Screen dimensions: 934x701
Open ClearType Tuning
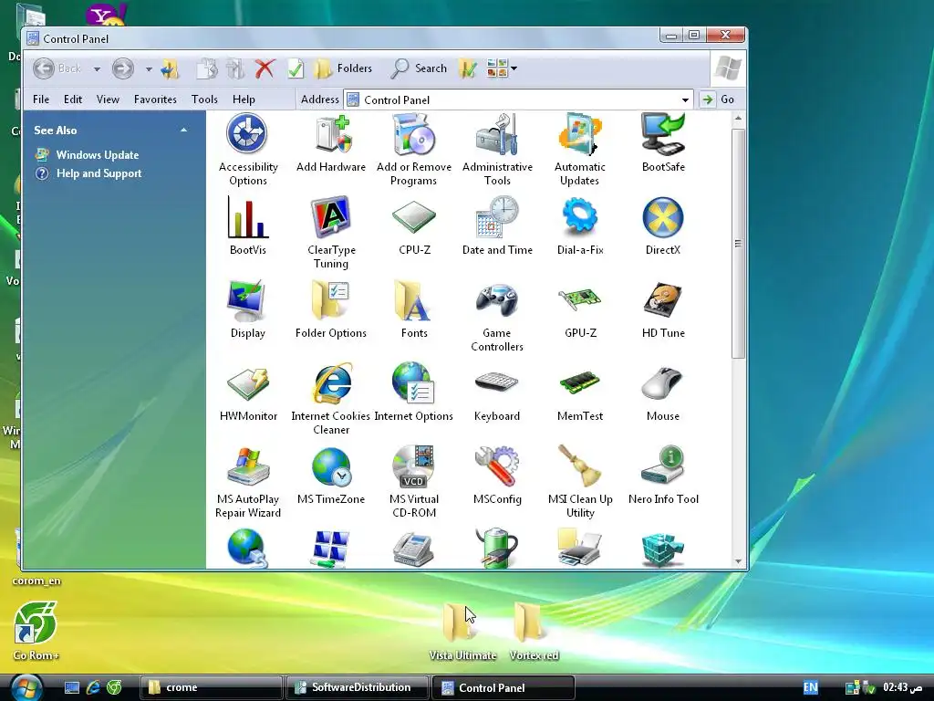[331, 233]
